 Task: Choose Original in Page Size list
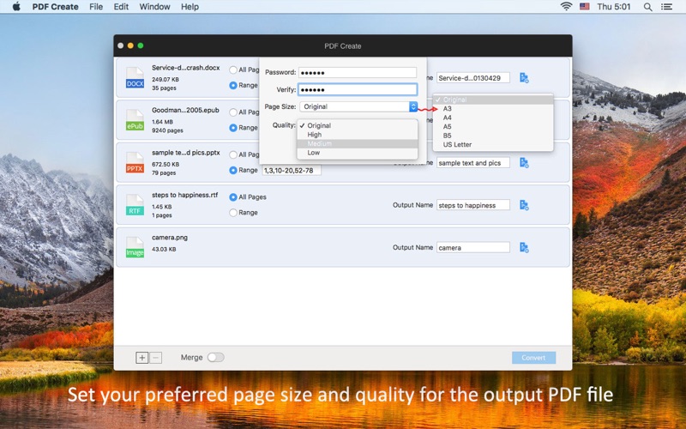tap(493, 100)
